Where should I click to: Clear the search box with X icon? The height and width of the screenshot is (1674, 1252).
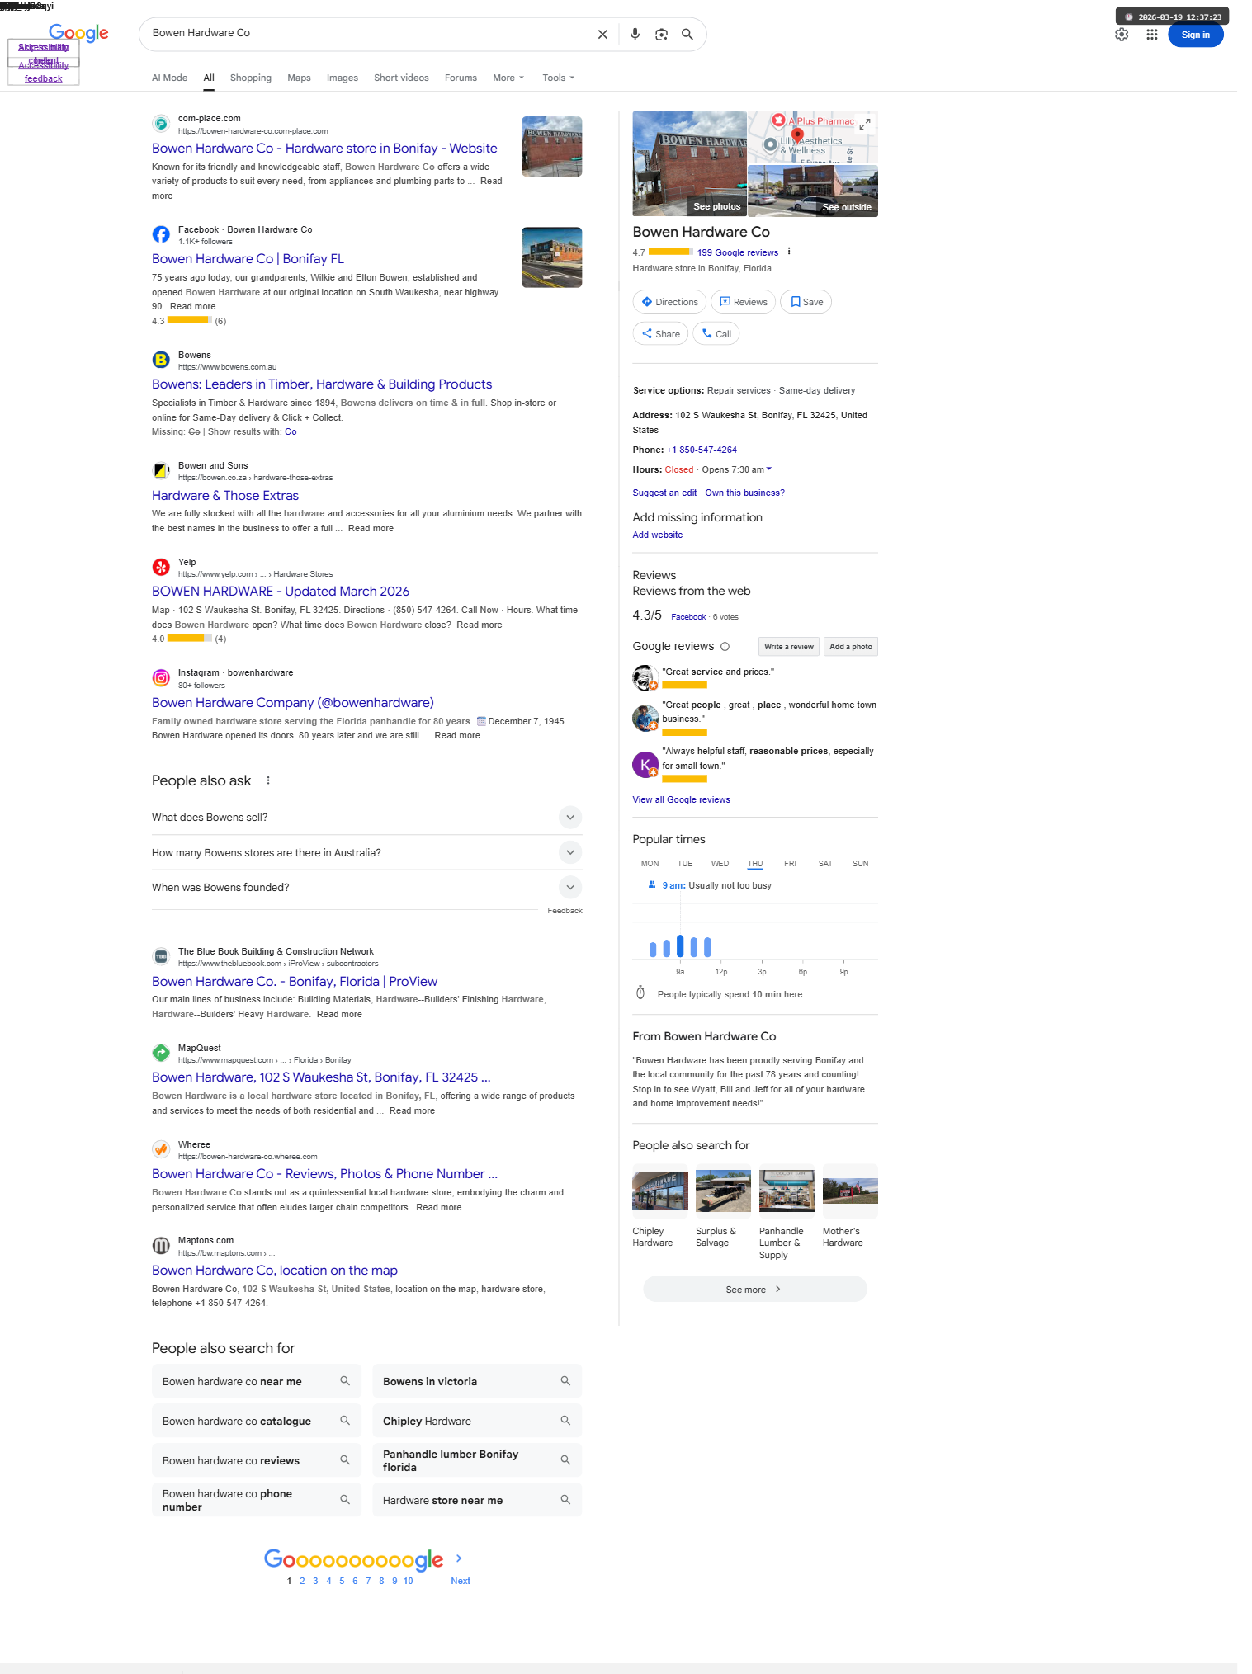point(602,35)
